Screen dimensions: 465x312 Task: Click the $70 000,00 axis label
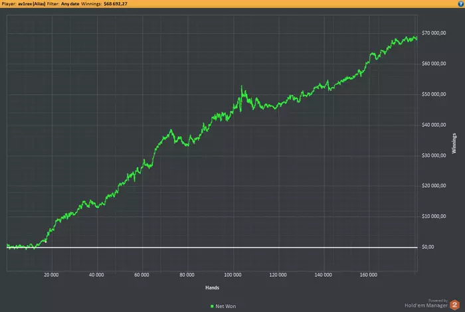[x=434, y=33]
